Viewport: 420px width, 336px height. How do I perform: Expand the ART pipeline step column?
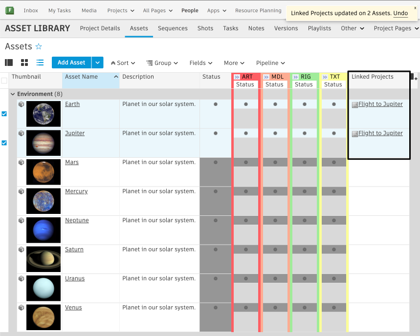pyautogui.click(x=237, y=77)
